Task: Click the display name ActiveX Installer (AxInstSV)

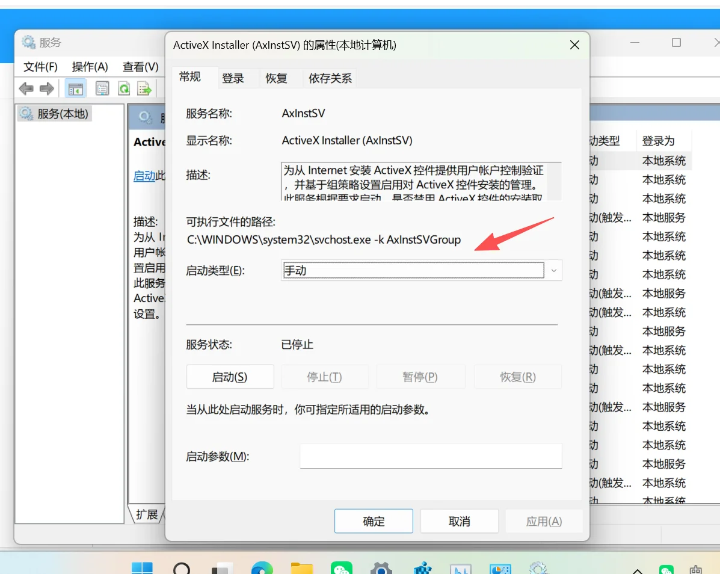Action: [347, 141]
